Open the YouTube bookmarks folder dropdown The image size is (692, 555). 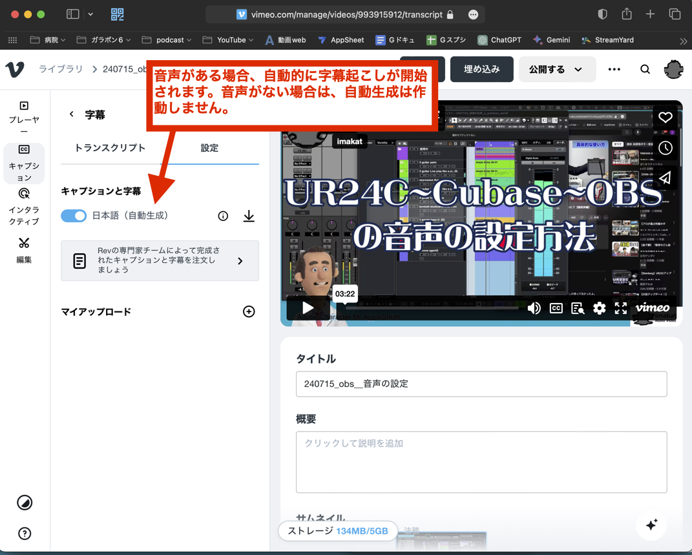point(231,40)
